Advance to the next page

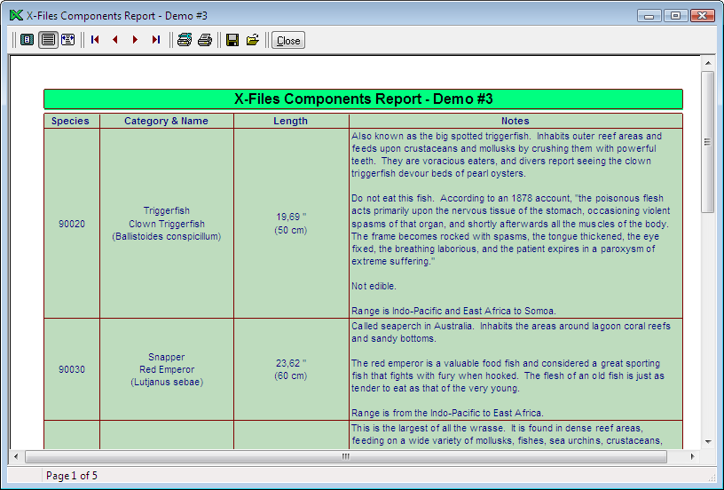click(x=135, y=40)
